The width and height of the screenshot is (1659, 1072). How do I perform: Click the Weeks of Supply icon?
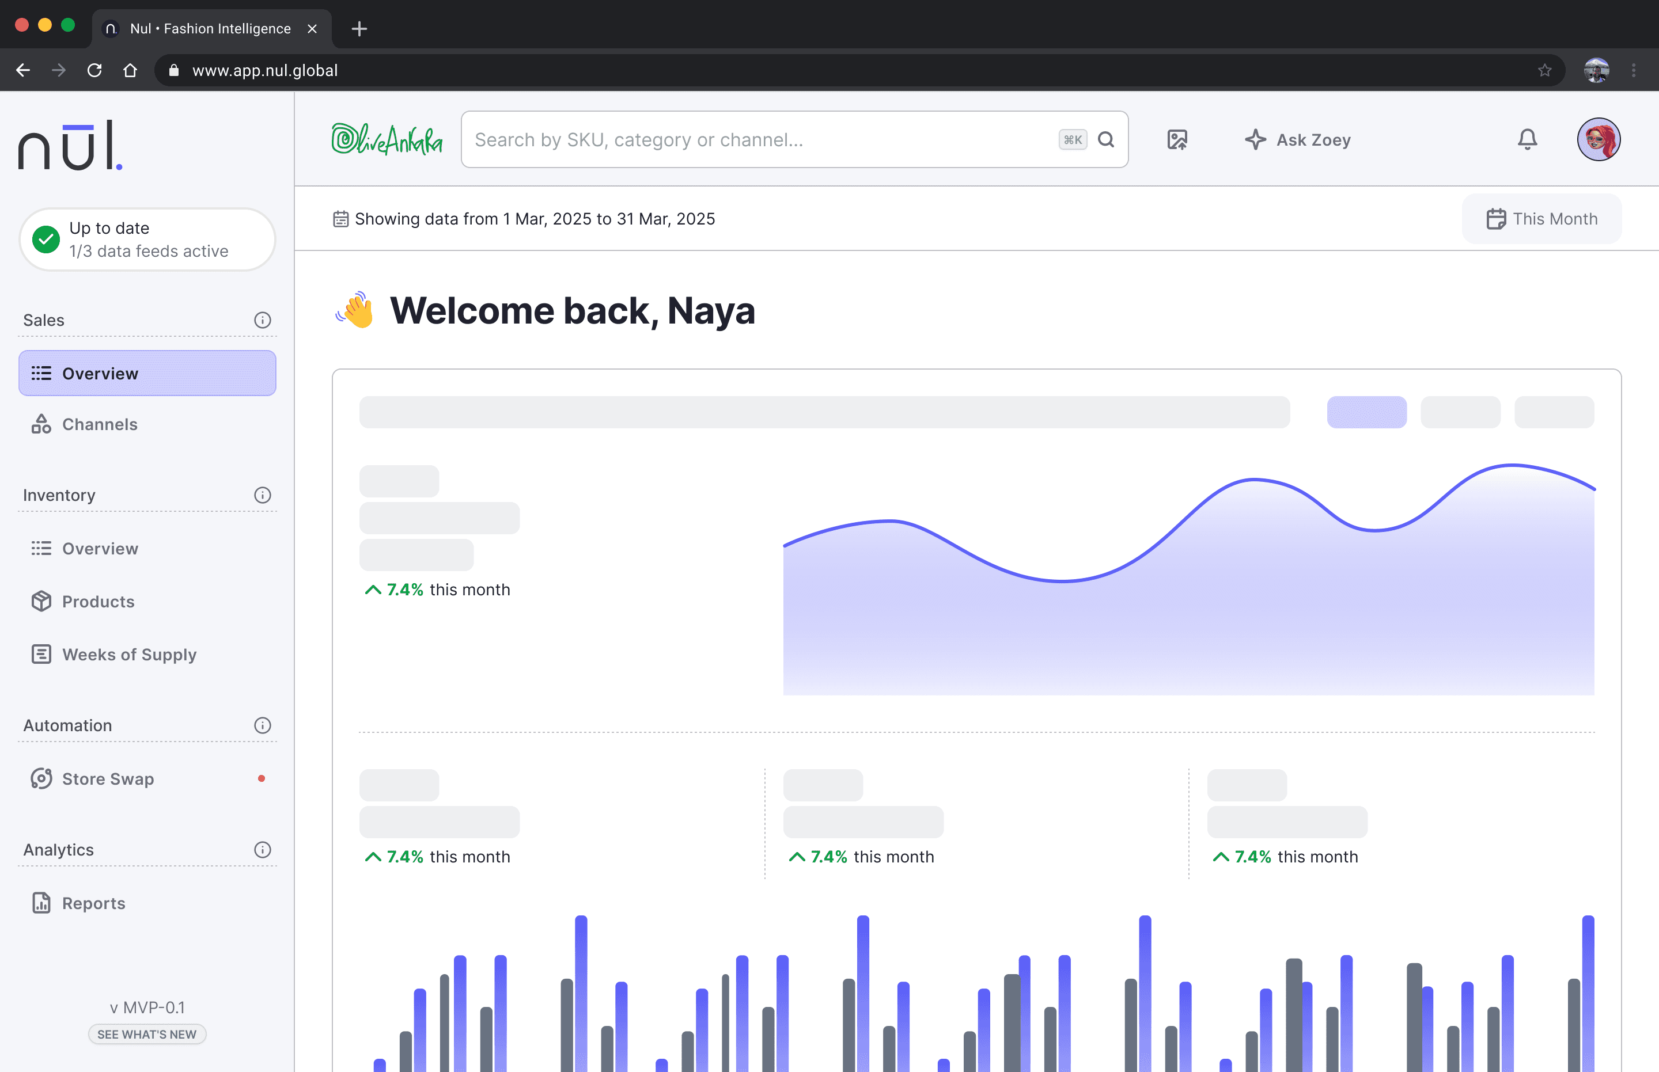coord(42,653)
